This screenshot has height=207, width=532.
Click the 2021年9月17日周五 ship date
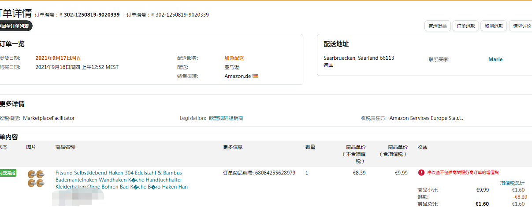pyautogui.click(x=58, y=58)
